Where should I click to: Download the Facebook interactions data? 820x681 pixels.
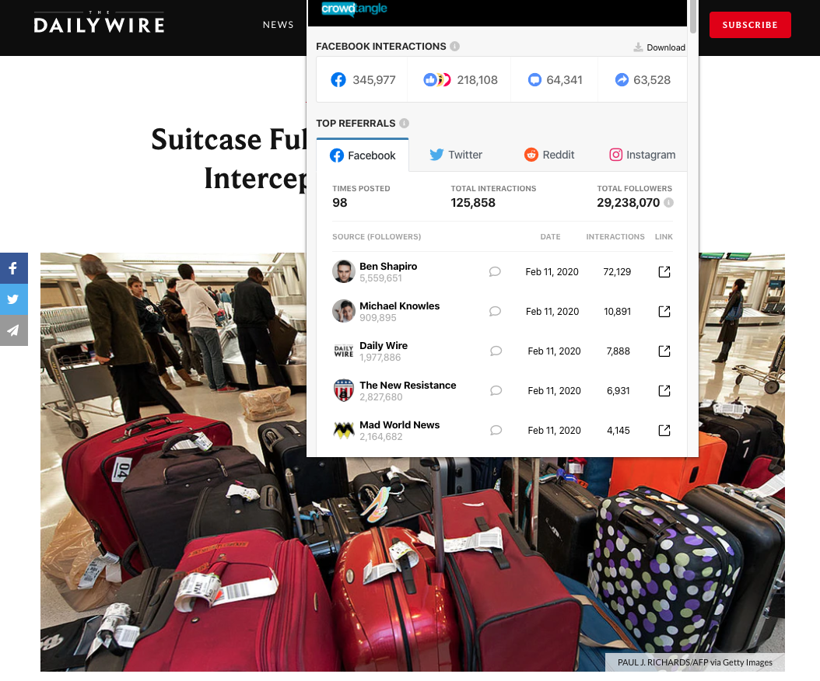(659, 47)
